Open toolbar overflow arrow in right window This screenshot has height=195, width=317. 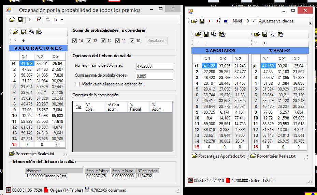coord(310,23)
